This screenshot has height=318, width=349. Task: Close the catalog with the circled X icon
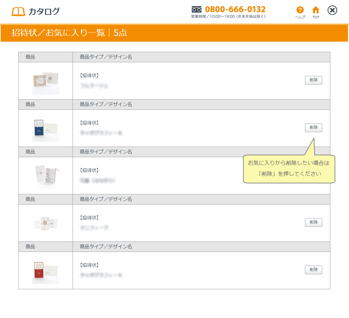(332, 10)
